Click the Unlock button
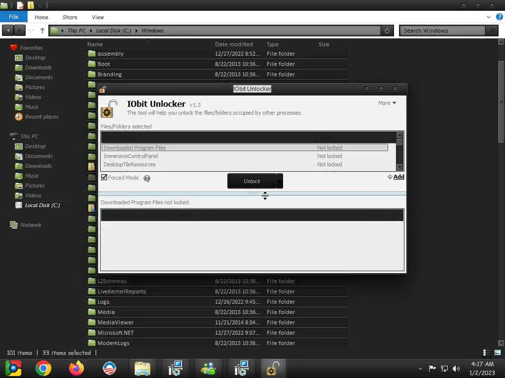This screenshot has width=505, height=378. [x=252, y=181]
